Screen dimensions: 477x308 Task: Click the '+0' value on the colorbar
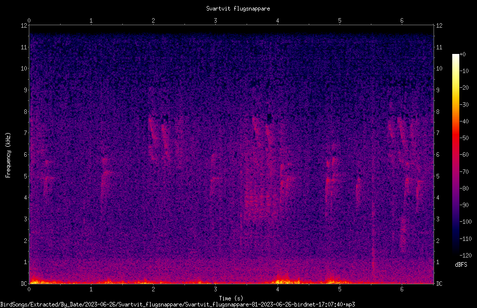point(462,54)
